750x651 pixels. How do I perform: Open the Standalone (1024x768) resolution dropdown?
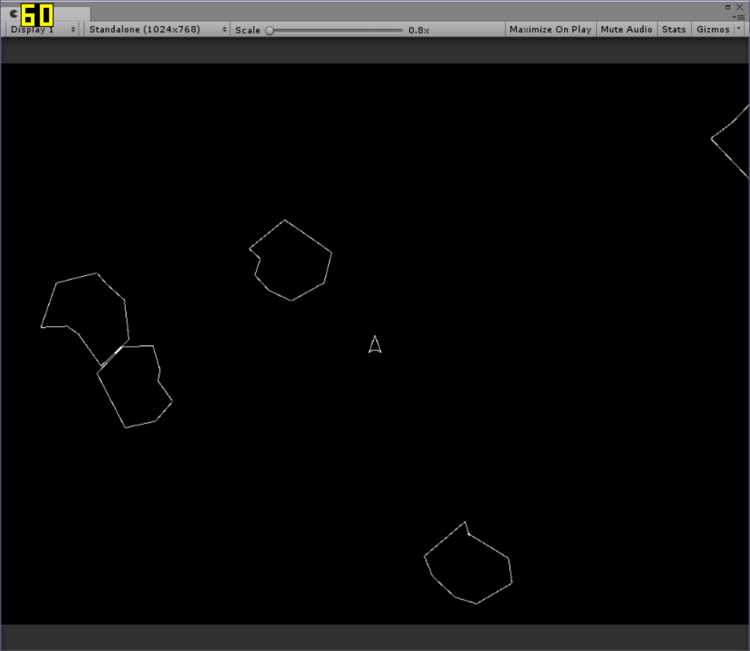(x=158, y=29)
